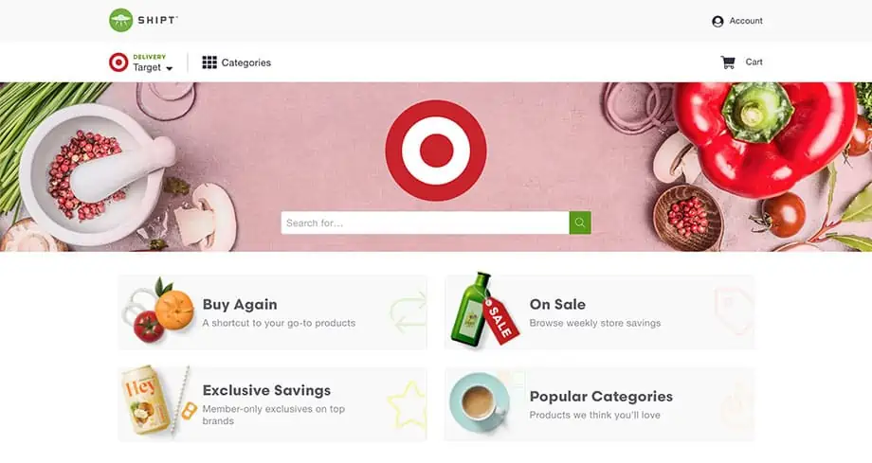This screenshot has width=872, height=463.
Task: Open the Cart link
Action: [754, 62]
